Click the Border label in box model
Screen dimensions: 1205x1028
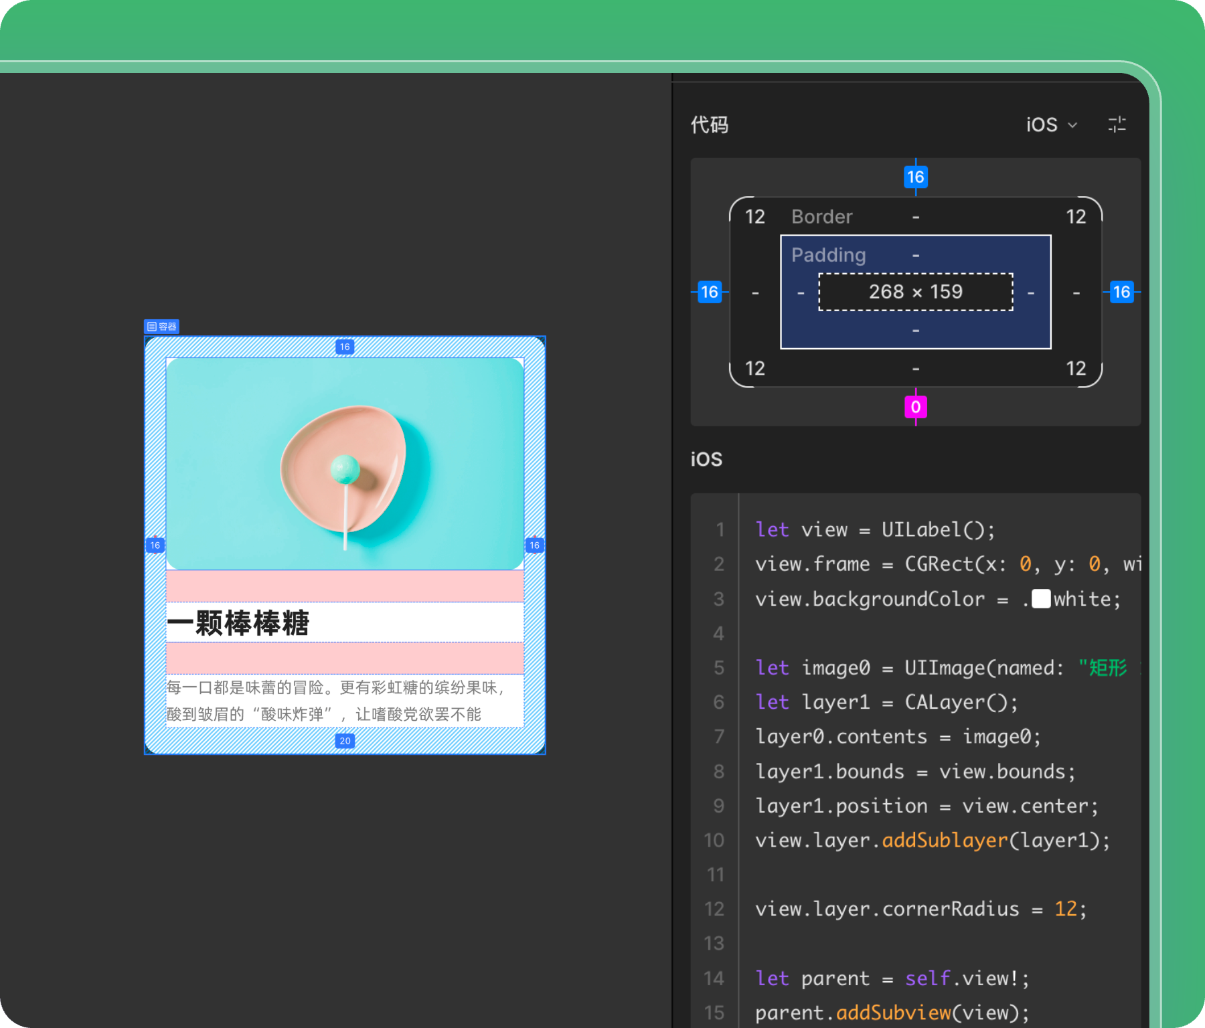(x=821, y=217)
